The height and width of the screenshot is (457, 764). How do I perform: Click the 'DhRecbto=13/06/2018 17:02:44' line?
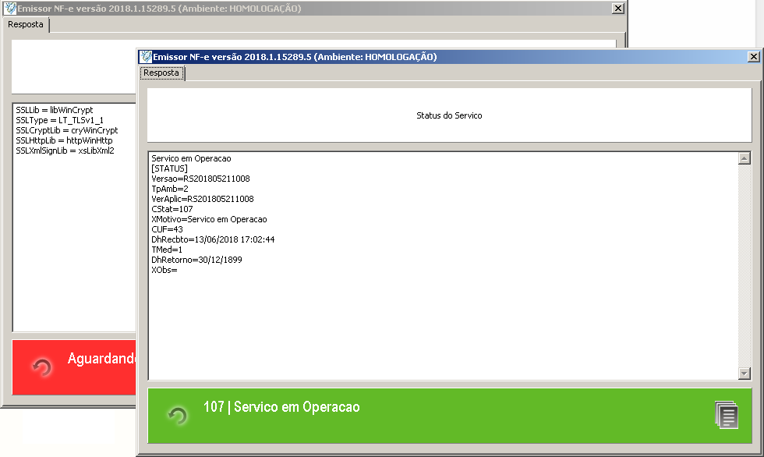[213, 239]
